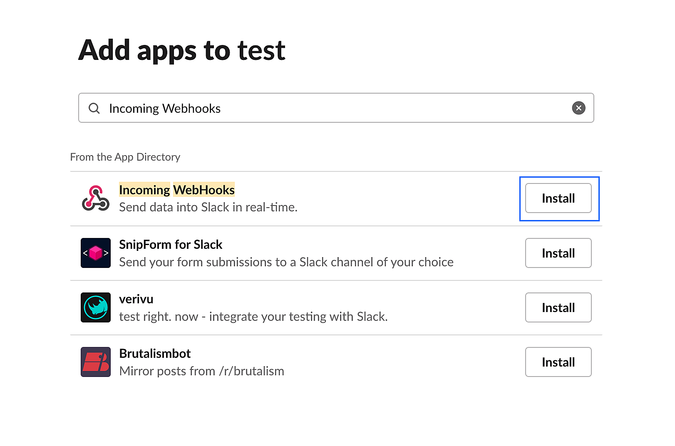The width and height of the screenshot is (675, 446).
Task: Click the Mirror posts from /r/brutalism description
Action: point(201,371)
